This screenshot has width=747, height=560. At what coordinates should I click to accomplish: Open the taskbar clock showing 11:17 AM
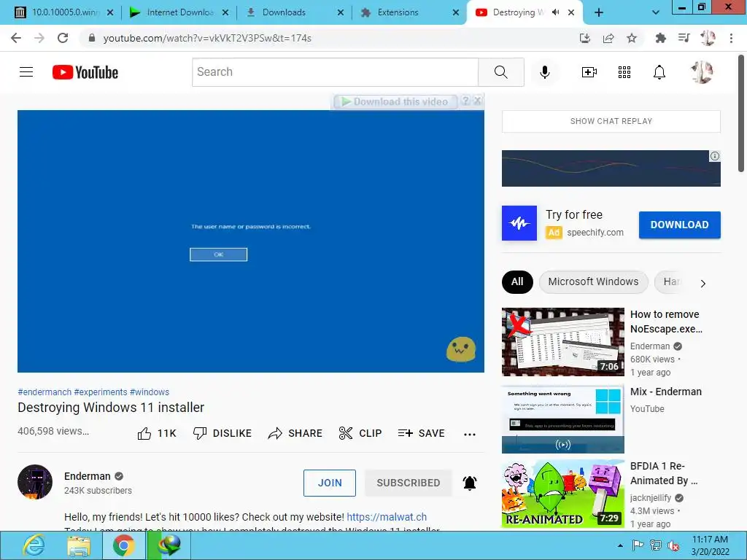tap(710, 545)
